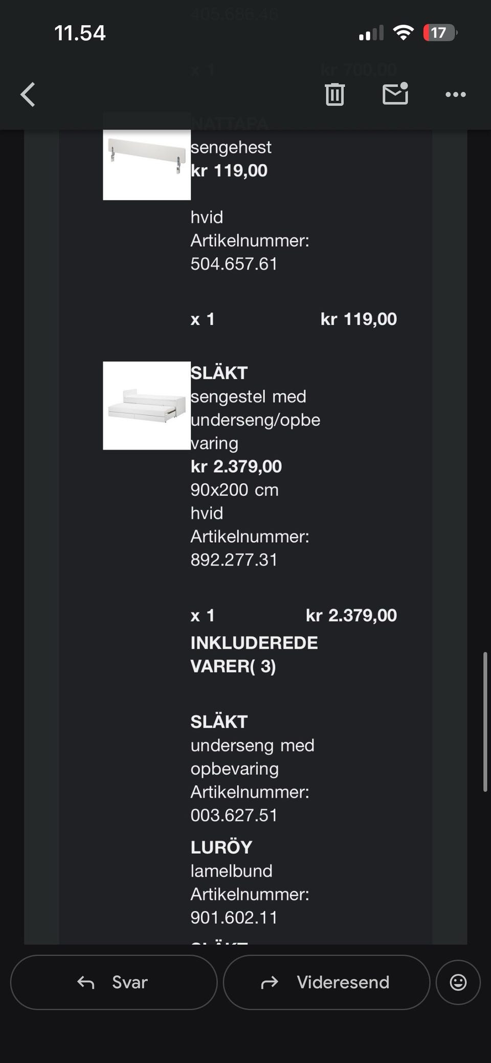Tap article number 892.277.31
This screenshot has width=491, height=1063.
pos(234,560)
